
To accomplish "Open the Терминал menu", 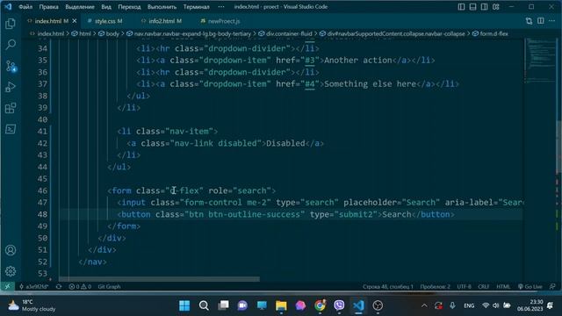I will pyautogui.click(x=197, y=7).
